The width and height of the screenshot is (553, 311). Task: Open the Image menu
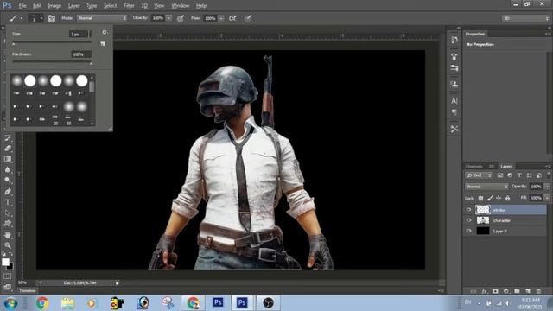point(54,6)
